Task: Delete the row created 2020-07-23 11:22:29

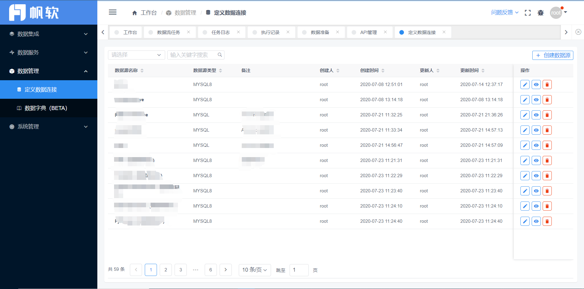Action: tap(547, 176)
